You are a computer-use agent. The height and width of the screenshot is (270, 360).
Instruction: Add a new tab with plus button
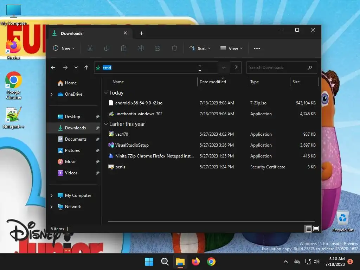[x=141, y=33]
